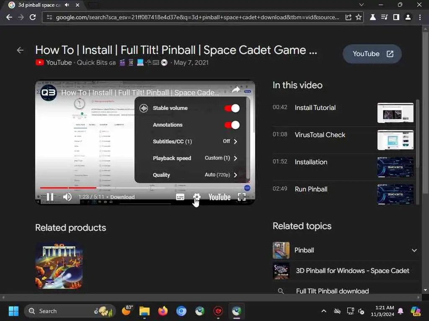Open video on YouTube via player logo

click(220, 197)
